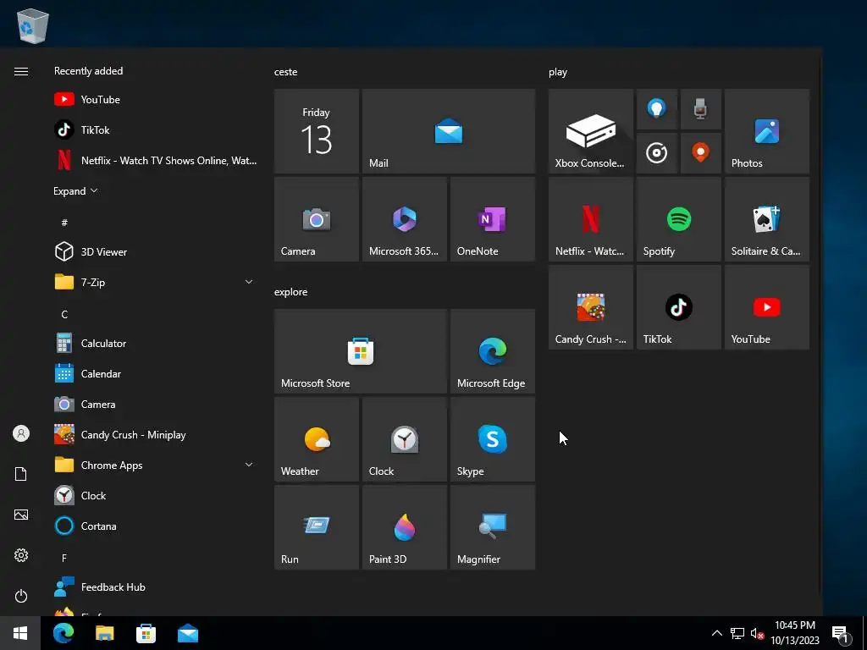The height and width of the screenshot is (650, 867).
Task: Launch the Microsoft Edge tile
Action: (x=493, y=351)
